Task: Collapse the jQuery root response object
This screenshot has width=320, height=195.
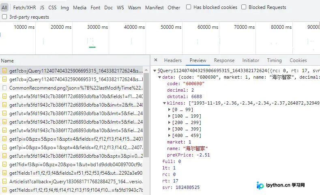Action: (155, 71)
